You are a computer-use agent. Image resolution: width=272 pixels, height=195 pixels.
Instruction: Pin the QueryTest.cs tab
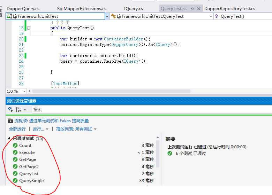click(192, 8)
